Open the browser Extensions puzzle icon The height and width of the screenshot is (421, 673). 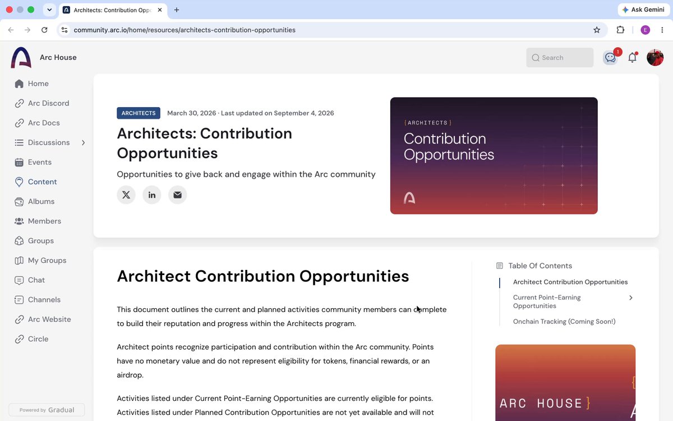tap(620, 30)
